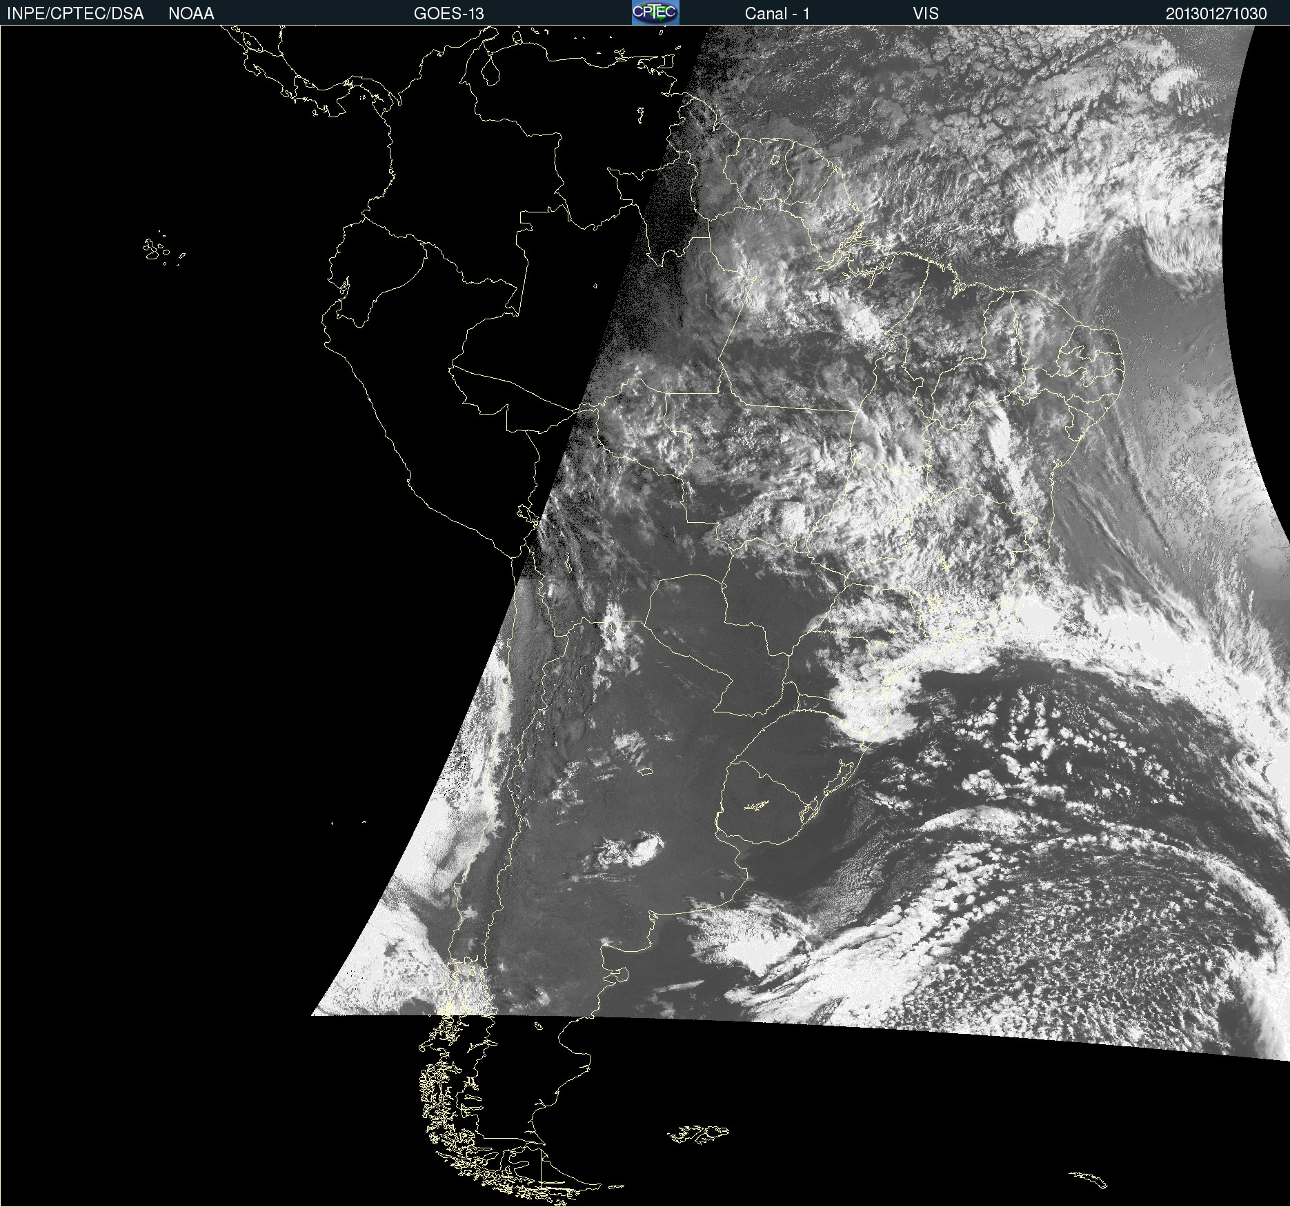Viewport: 1290px width, 1207px height.
Task: Click the 201301271030 timestamp
Action: (1216, 14)
